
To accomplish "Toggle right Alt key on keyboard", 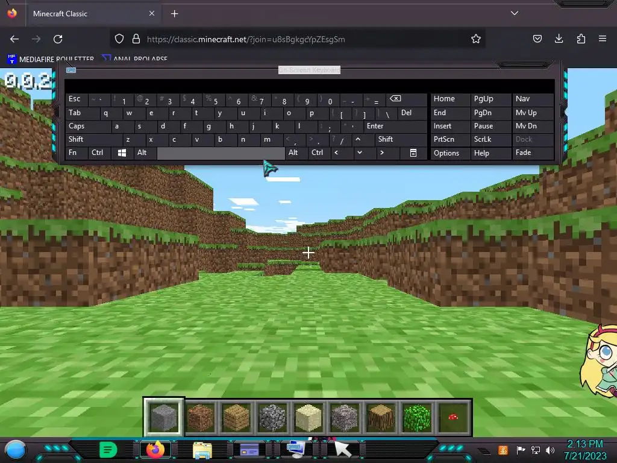I will 296,153.
